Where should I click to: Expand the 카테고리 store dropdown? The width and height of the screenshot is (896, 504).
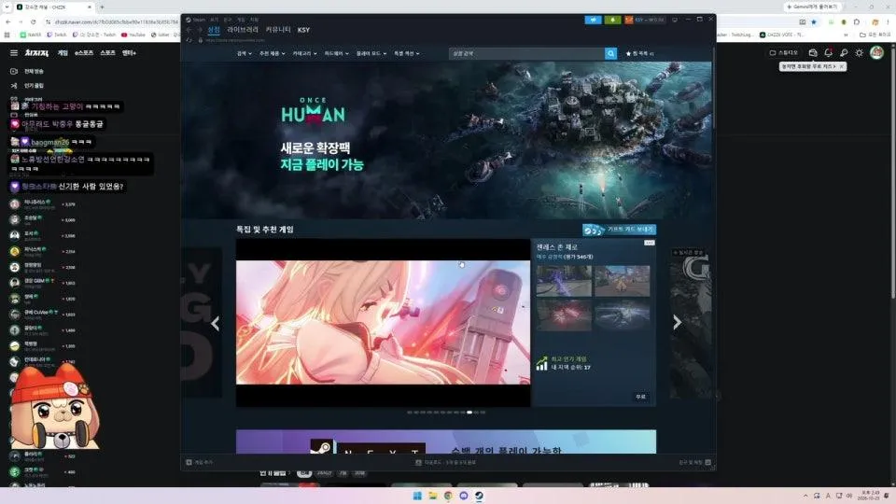tap(304, 53)
